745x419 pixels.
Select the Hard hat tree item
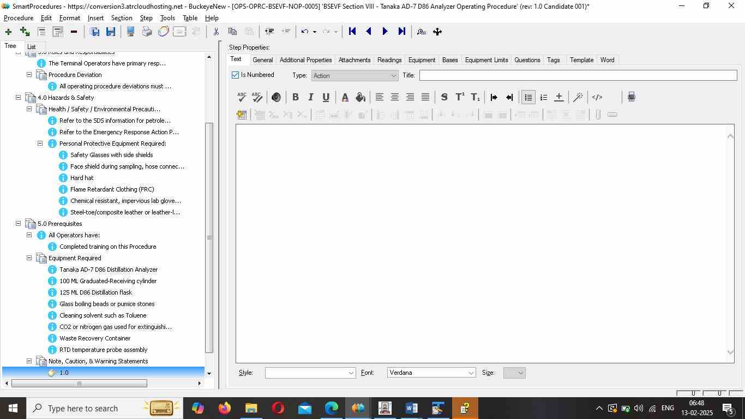click(x=82, y=178)
